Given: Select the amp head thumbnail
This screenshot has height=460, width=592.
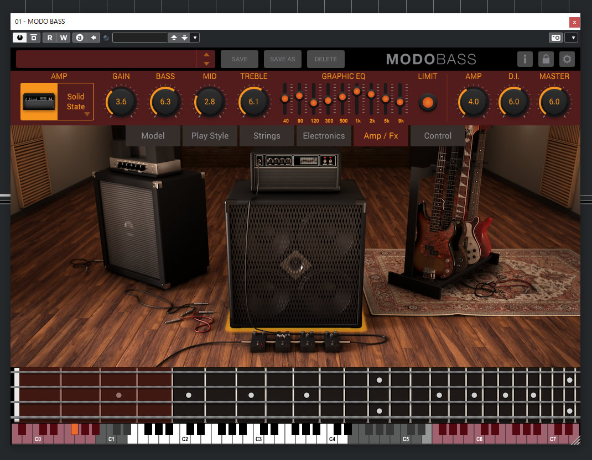Looking at the screenshot, I should pyautogui.click(x=39, y=102).
